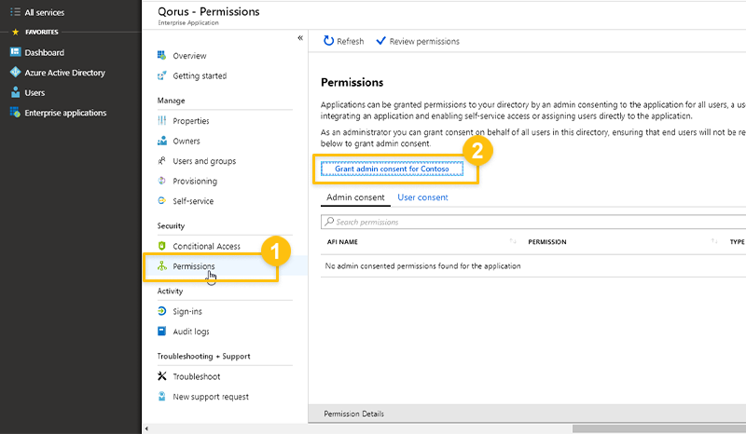Select the Admin consent tab
This screenshot has height=434, width=746.
pos(355,197)
